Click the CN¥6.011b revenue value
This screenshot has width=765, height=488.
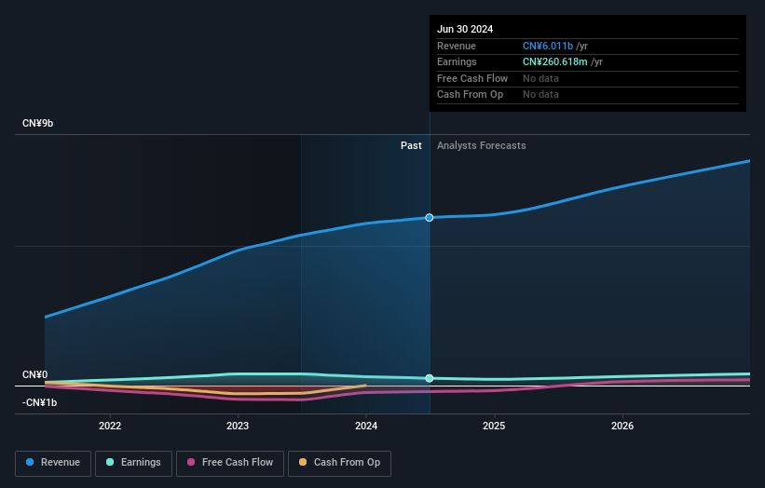coord(547,46)
